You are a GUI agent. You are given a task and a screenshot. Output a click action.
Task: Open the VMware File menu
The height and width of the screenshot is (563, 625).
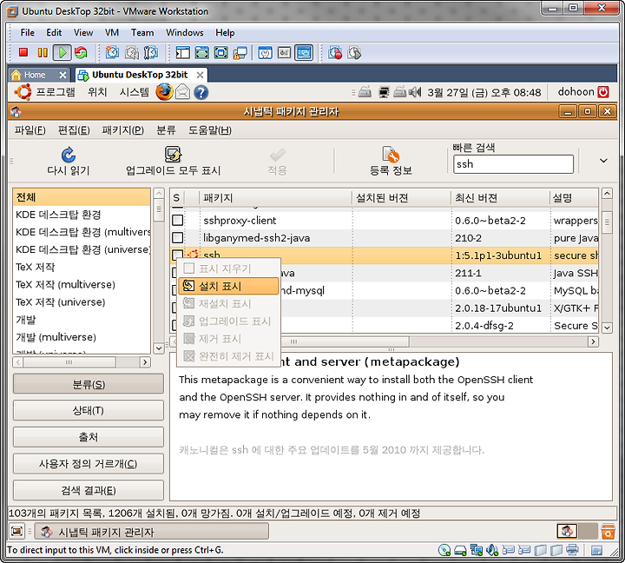point(27,33)
